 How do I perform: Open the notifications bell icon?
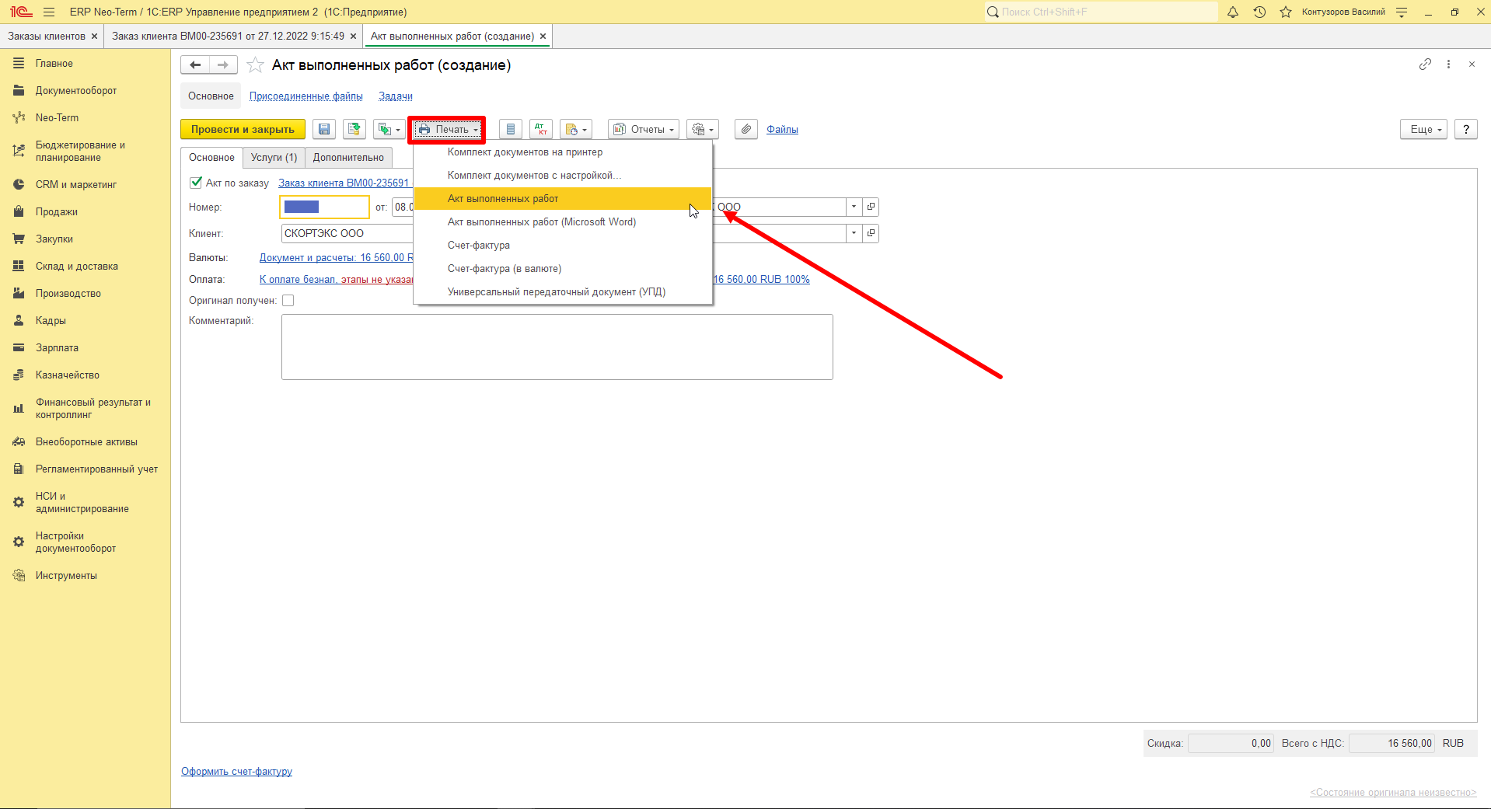[x=1233, y=12]
